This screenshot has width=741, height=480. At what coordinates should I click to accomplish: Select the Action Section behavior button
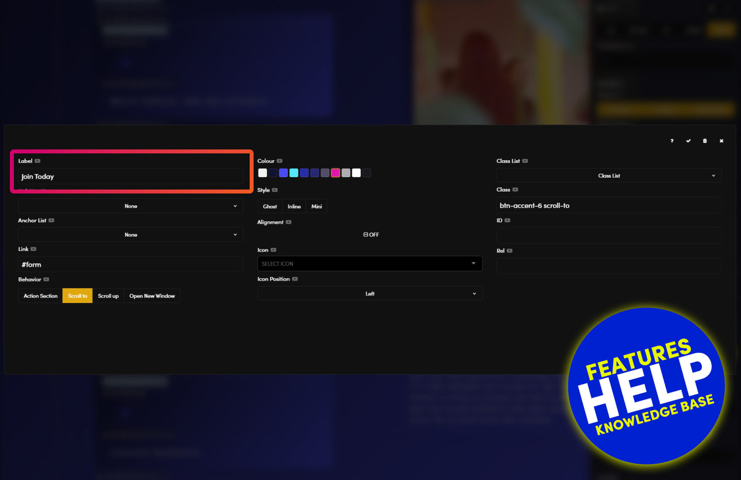41,296
